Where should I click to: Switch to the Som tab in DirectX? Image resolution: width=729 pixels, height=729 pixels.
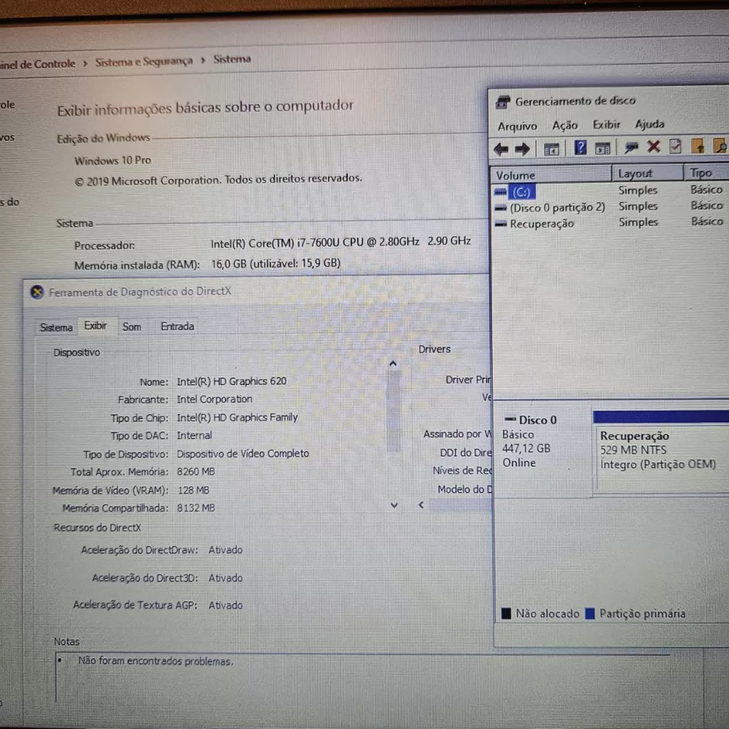[131, 327]
